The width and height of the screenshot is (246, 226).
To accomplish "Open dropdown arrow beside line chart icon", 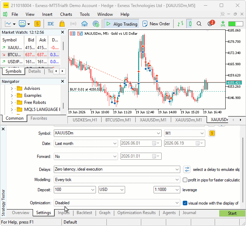I will click(x=14, y=24).
